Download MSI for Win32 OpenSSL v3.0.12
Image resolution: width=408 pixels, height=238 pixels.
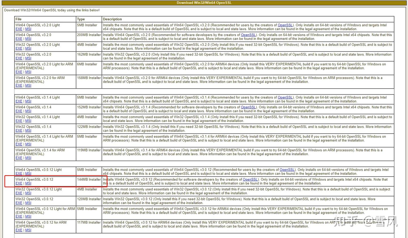coord(28,203)
